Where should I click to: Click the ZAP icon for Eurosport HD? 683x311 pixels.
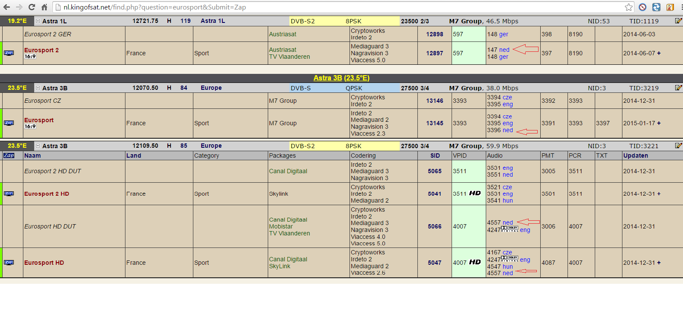point(9,262)
